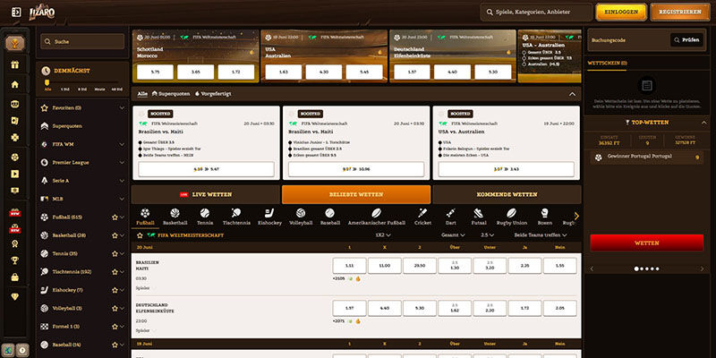This screenshot has height=358, width=716.
Task: Select the Alle filter tab
Action: [x=142, y=94]
